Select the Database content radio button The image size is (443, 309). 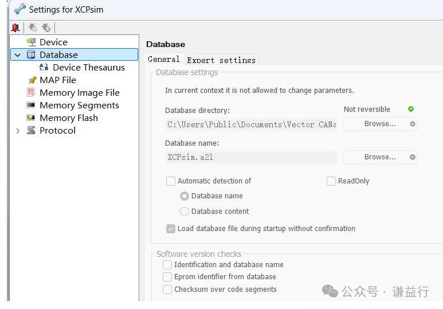click(x=185, y=212)
